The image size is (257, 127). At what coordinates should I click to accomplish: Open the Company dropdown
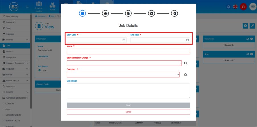[123, 75]
